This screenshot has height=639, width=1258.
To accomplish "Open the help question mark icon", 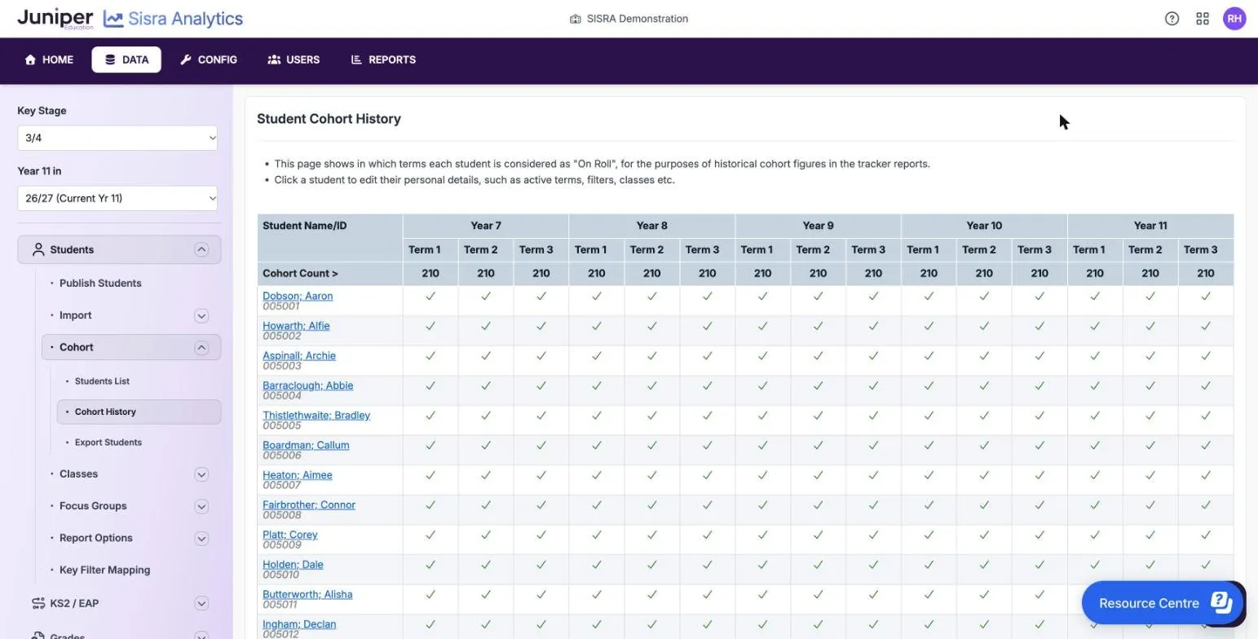I will [1172, 19].
